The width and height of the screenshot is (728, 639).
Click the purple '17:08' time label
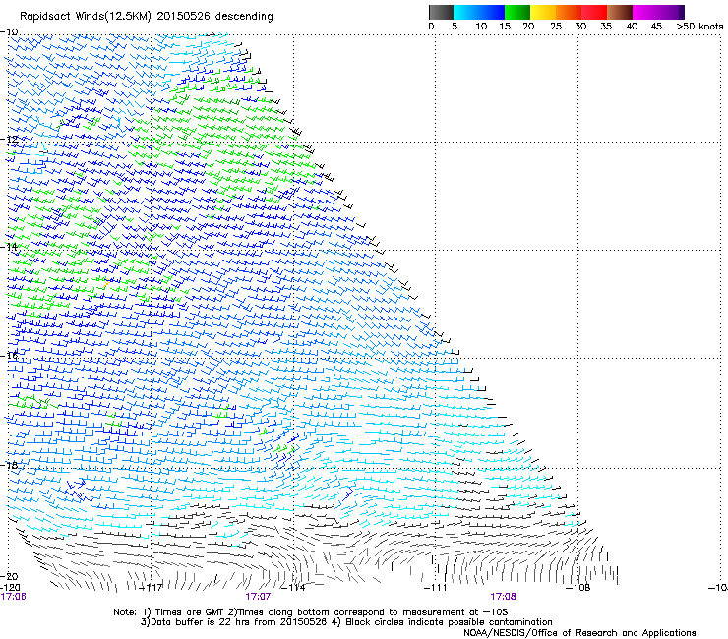pos(503,597)
